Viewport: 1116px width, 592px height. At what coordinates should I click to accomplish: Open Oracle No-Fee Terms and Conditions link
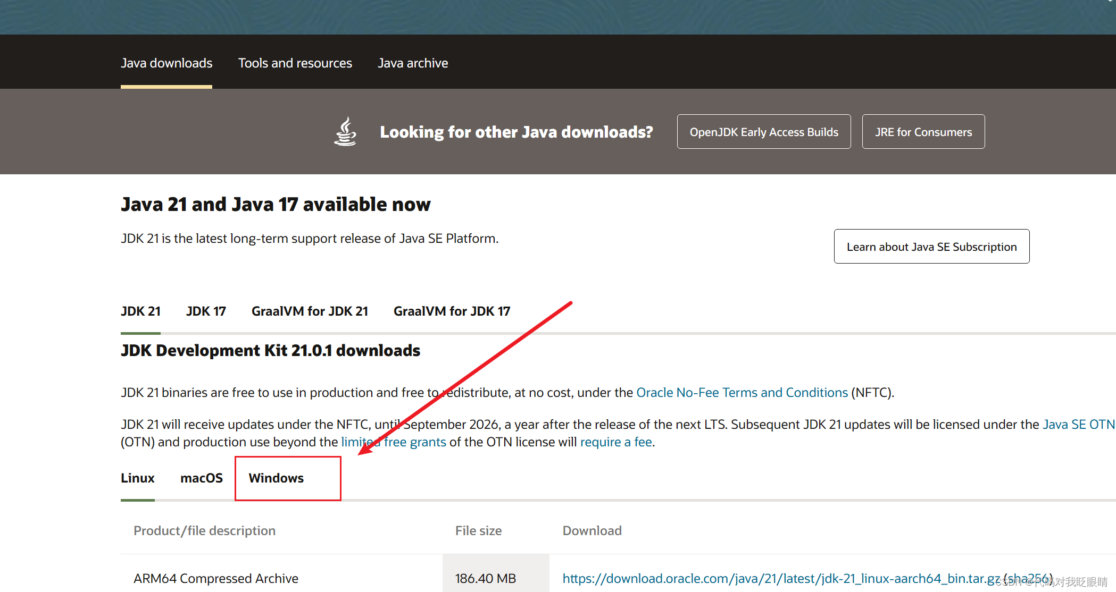(x=742, y=392)
